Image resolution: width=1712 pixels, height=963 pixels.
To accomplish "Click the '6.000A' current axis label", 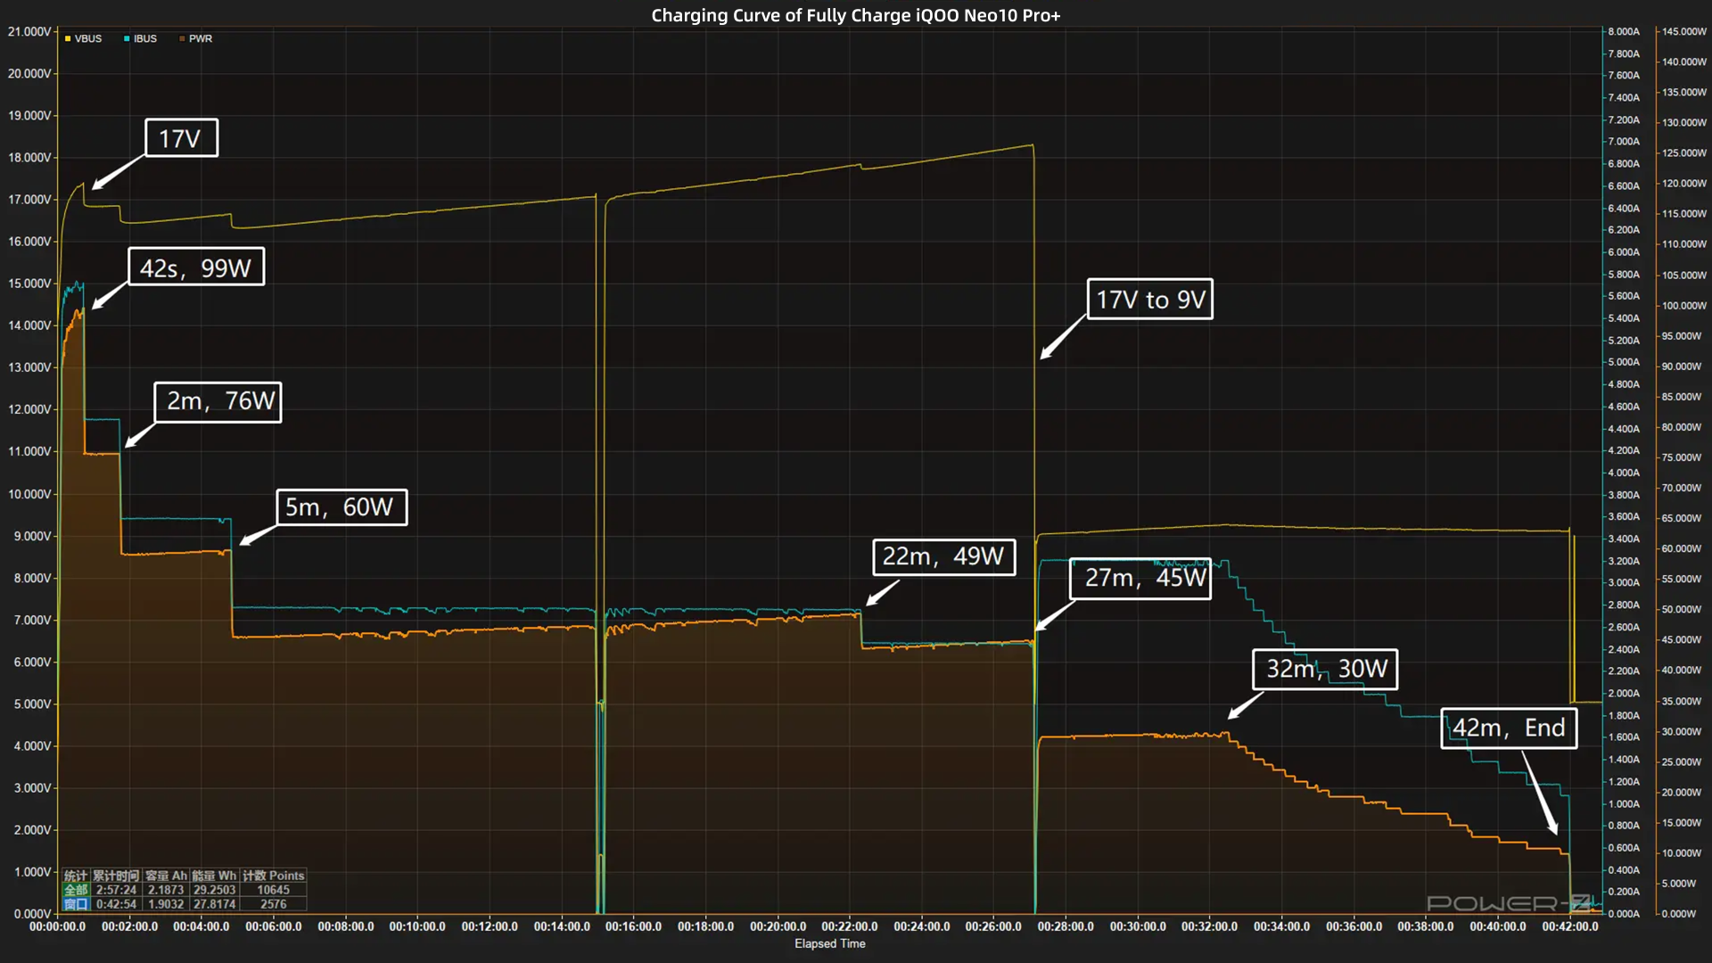I will [1624, 252].
